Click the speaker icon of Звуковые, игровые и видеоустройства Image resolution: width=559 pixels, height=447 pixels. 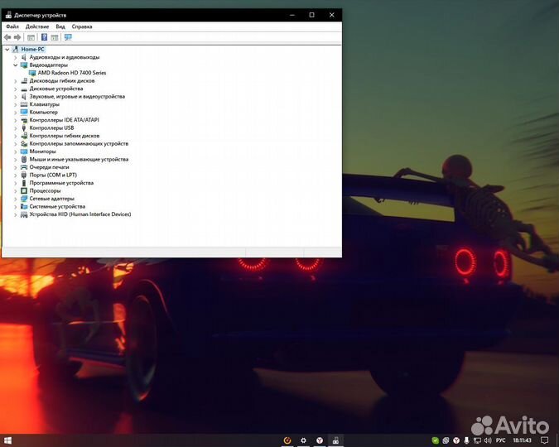(x=24, y=97)
